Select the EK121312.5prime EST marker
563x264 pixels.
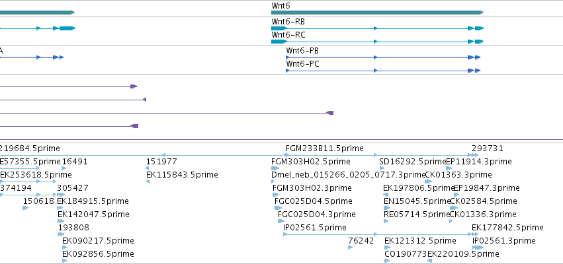[x=388, y=247]
